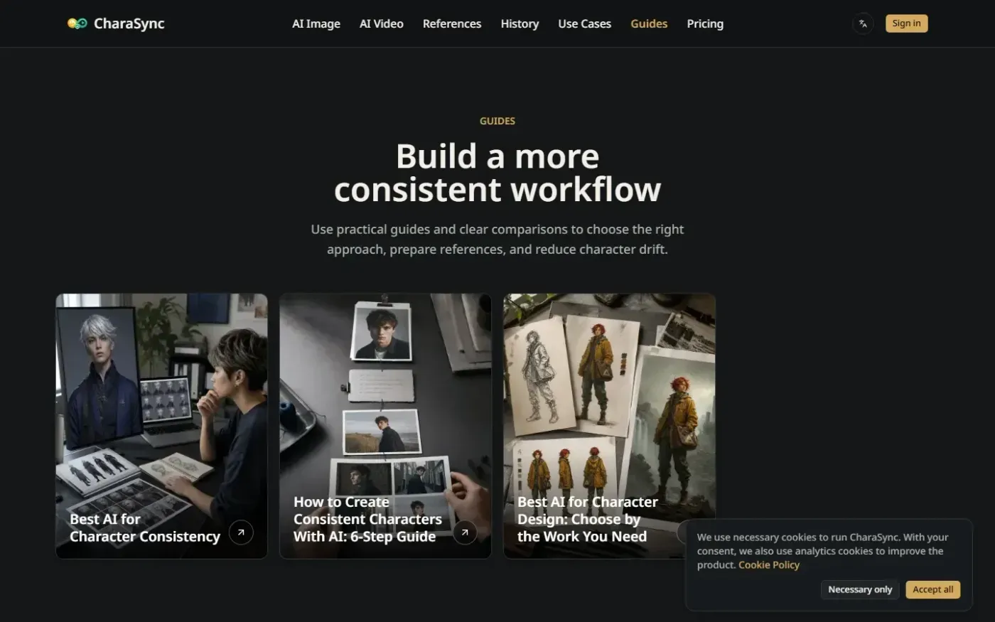Click 'Best AI for Character Design' title text
The image size is (995, 622).
pyautogui.click(x=588, y=519)
